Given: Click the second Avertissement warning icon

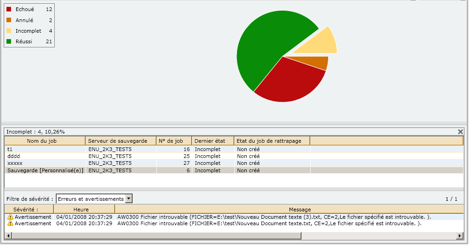Looking at the screenshot, I should click(x=11, y=223).
